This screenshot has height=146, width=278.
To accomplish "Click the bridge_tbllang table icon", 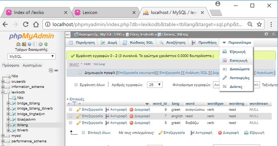I will click(14, 103).
